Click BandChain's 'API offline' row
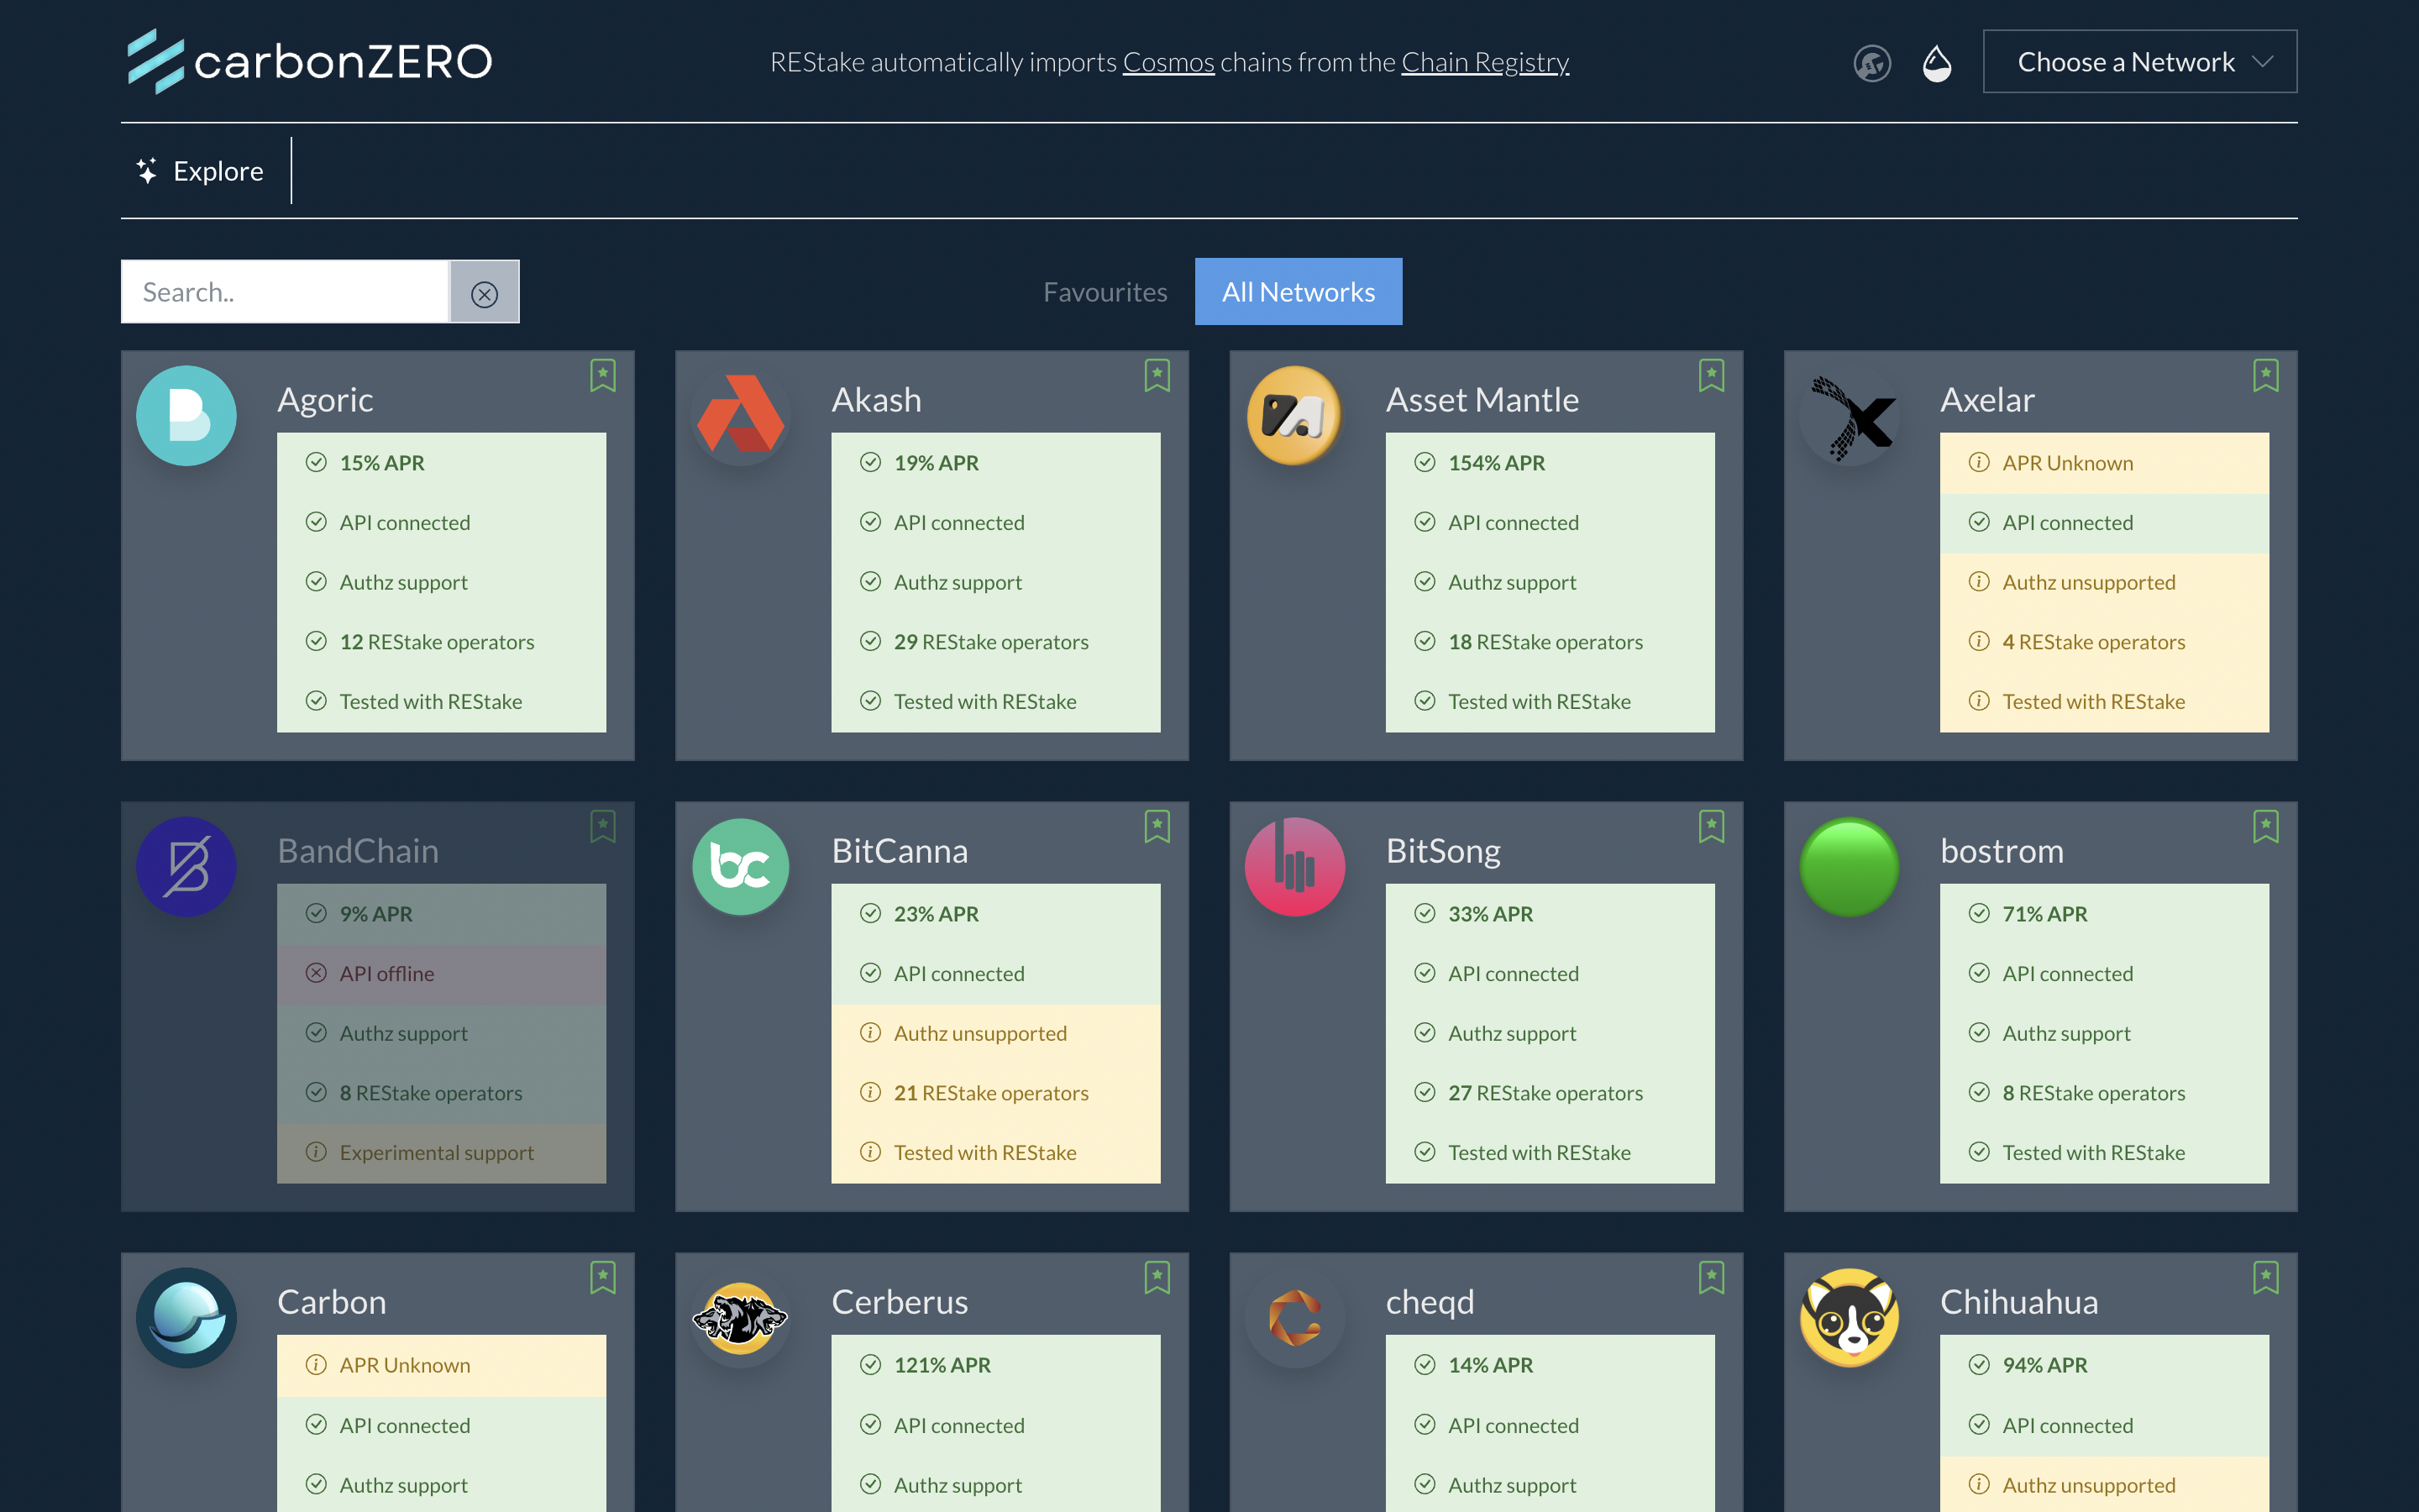Image resolution: width=2419 pixels, height=1512 pixels. click(441, 974)
